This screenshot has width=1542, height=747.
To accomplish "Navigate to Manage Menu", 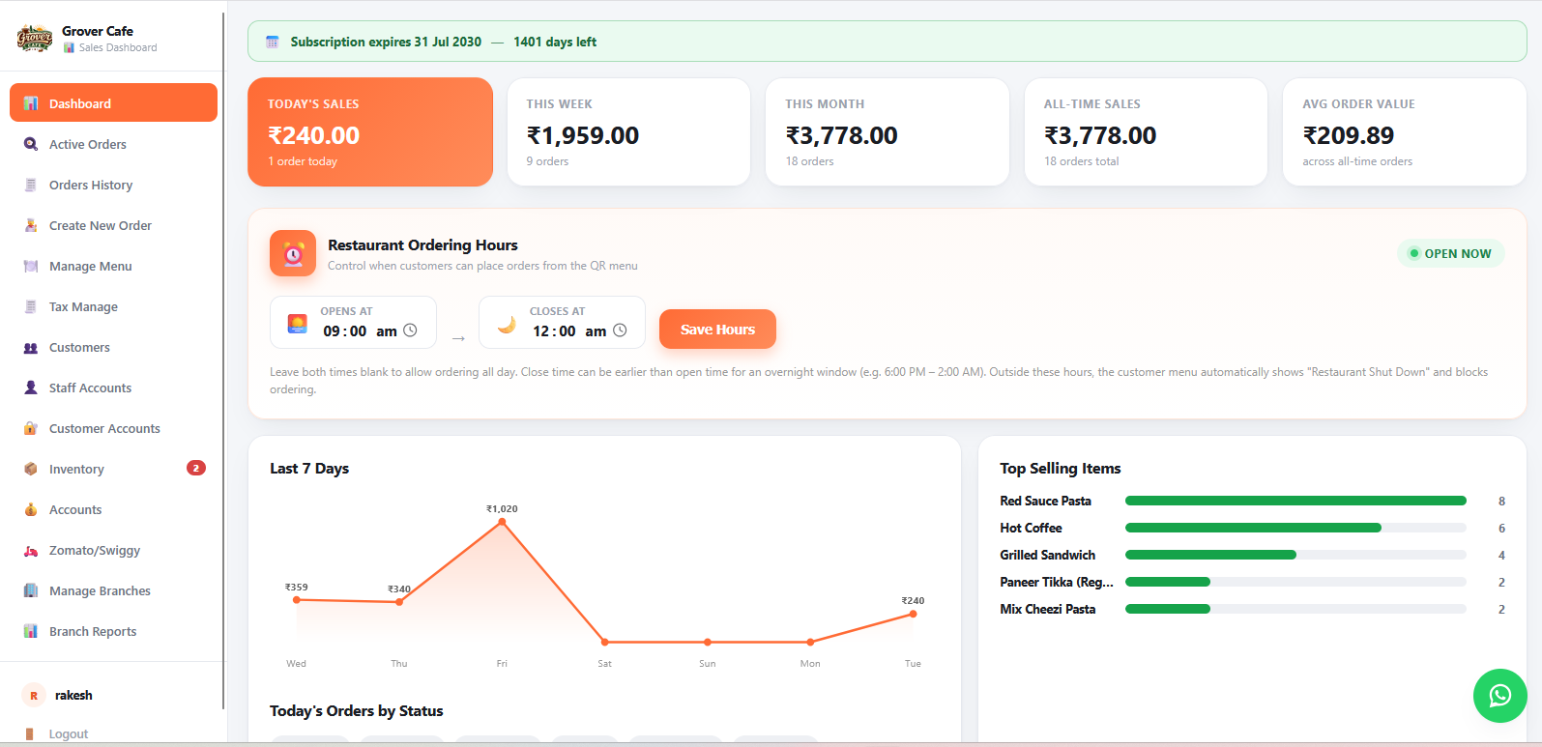I will click(x=113, y=266).
